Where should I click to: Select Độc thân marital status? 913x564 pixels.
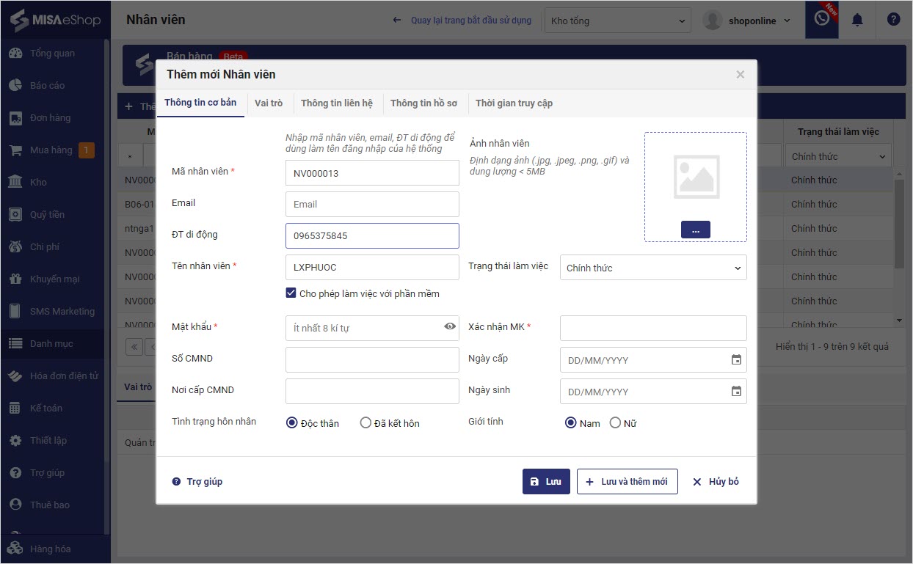pos(291,422)
